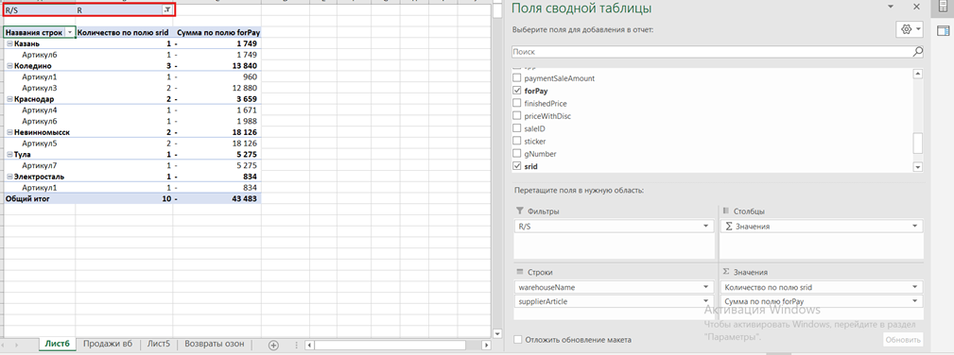Open the pivot fields pane options arrow

[892, 8]
